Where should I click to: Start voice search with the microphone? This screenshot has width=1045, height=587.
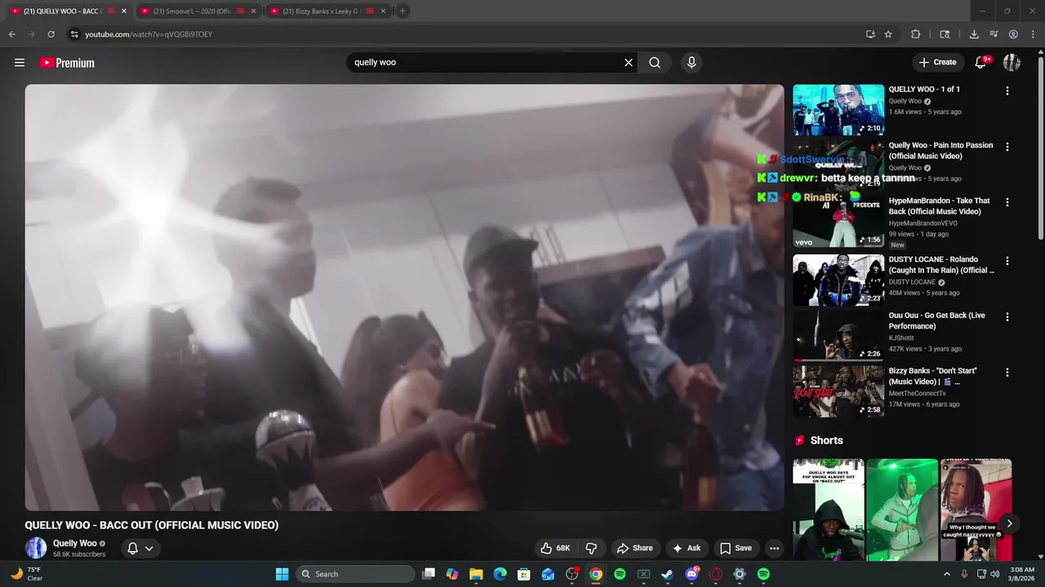[691, 63]
